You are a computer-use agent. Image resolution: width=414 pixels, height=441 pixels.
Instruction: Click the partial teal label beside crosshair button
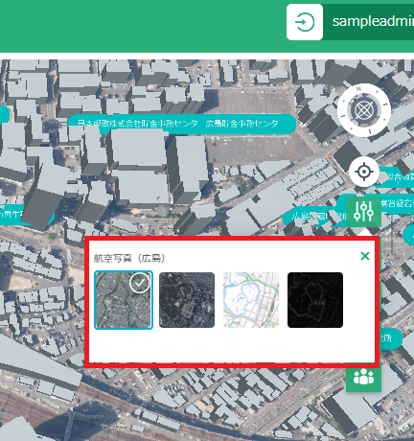click(399, 176)
